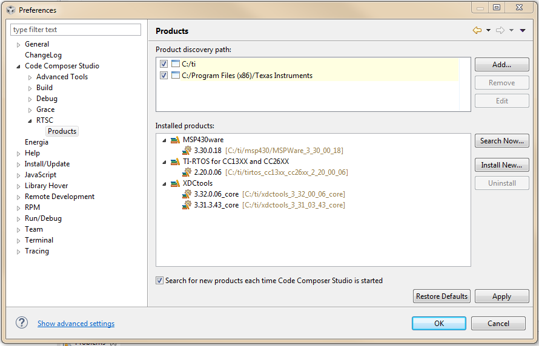Open the preferences view menu dropdown arrow

[x=523, y=31]
